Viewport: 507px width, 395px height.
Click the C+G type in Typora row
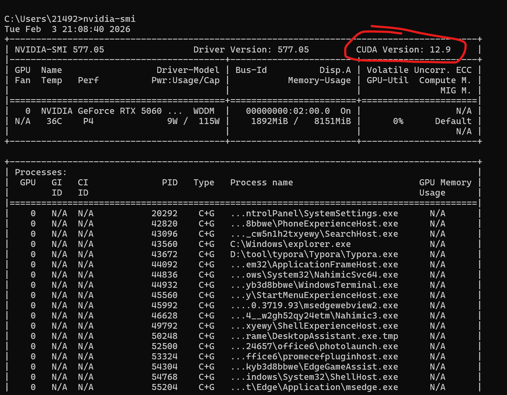[207, 254]
